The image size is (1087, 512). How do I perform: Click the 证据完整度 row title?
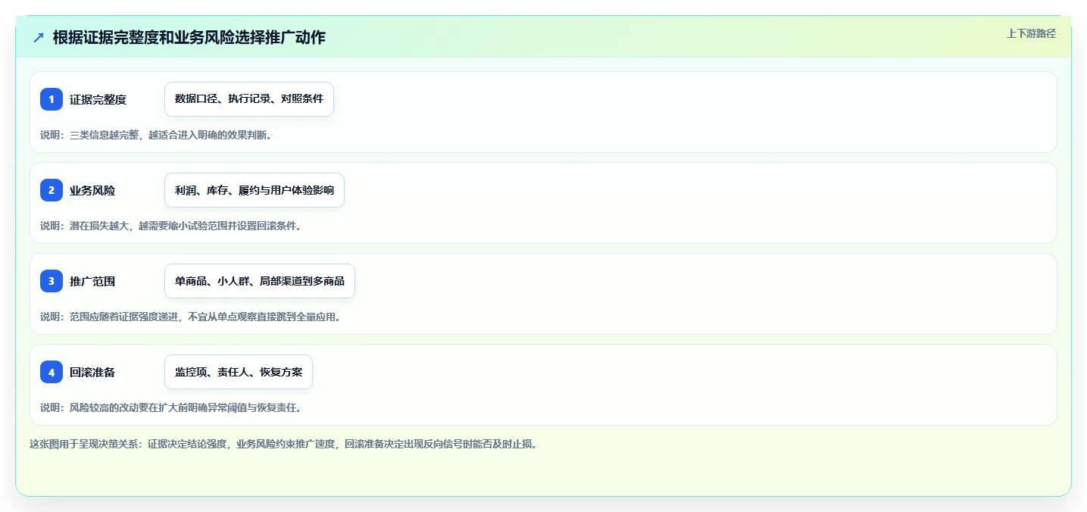98,99
